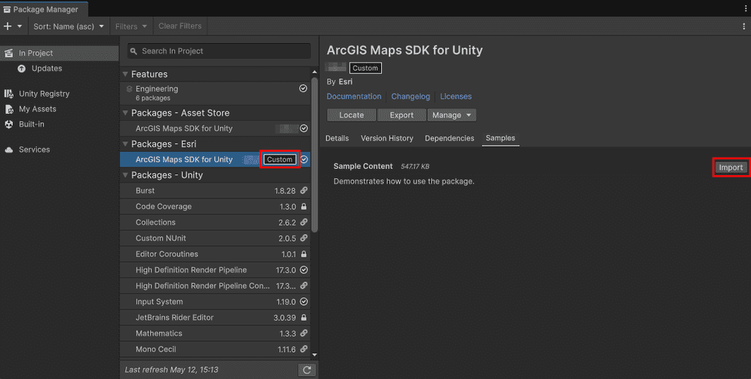The width and height of the screenshot is (751, 379).
Task: Click the Services cloud icon
Action: (8, 149)
